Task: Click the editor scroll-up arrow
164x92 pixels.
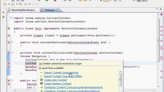Action: pos(158,15)
